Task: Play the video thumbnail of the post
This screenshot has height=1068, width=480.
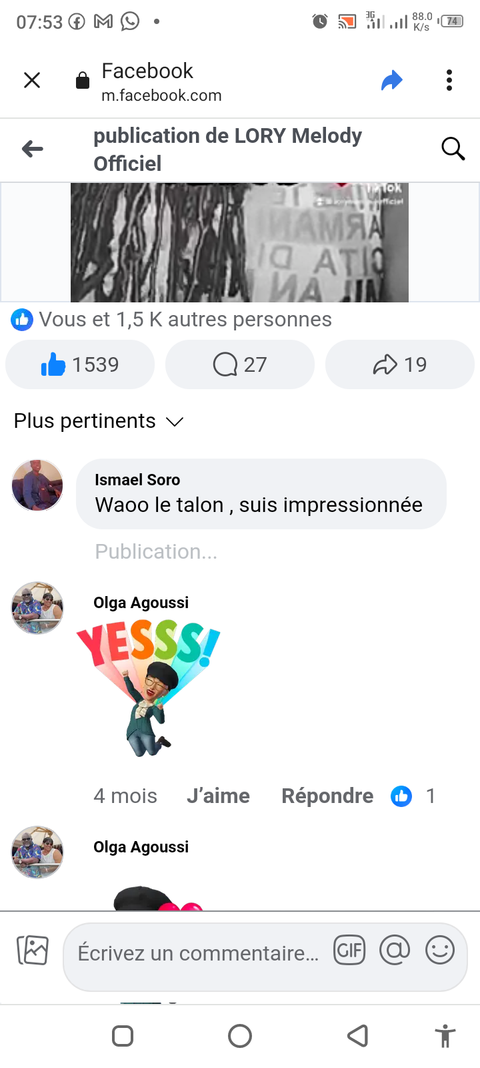Action: 239,242
